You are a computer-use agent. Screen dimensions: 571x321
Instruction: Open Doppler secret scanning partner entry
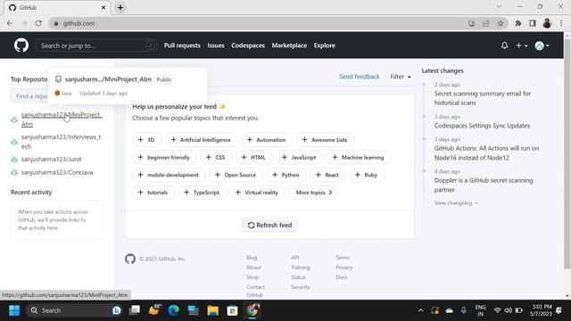(x=484, y=185)
